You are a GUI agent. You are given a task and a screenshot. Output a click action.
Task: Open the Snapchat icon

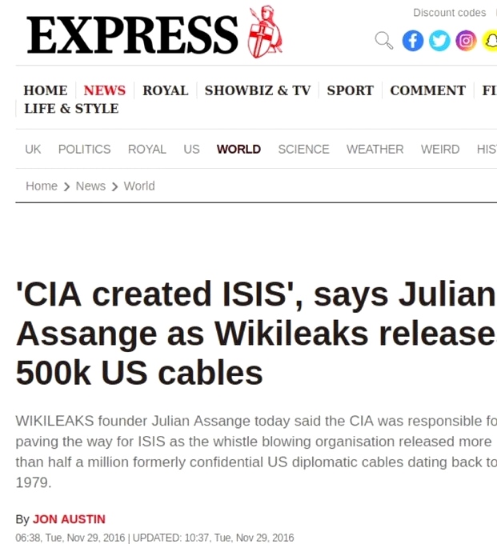490,41
